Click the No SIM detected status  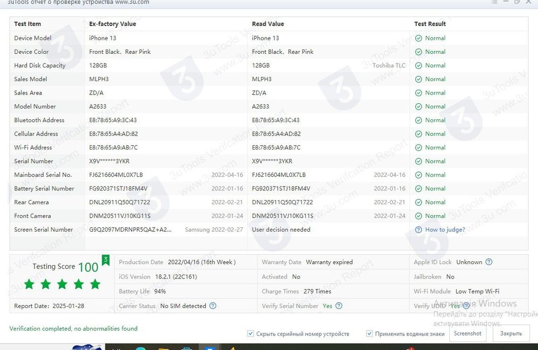[183, 306]
